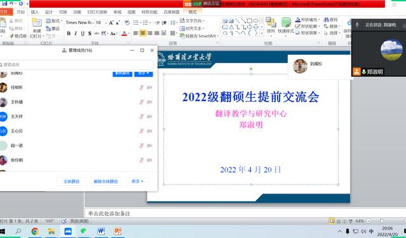The image size is (406, 238).
Task: Toggle Bold formatting in the ribbon
Action: pyautogui.click(x=69, y=34)
